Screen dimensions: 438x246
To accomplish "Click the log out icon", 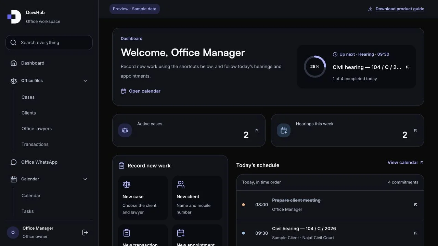I will click(x=85, y=232).
